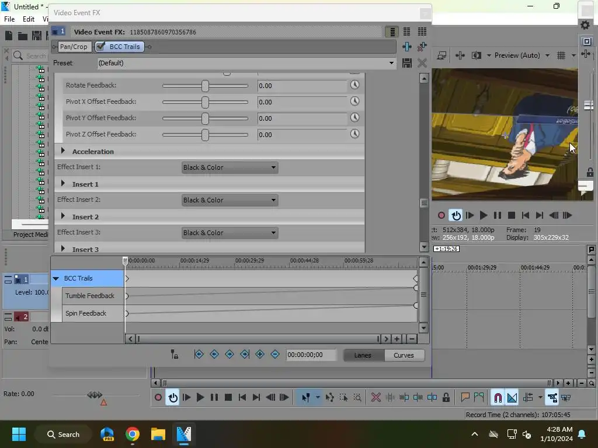Viewport: 598px width, 448px height.
Task: Select the Zoom Edit tool
Action: pos(357,398)
